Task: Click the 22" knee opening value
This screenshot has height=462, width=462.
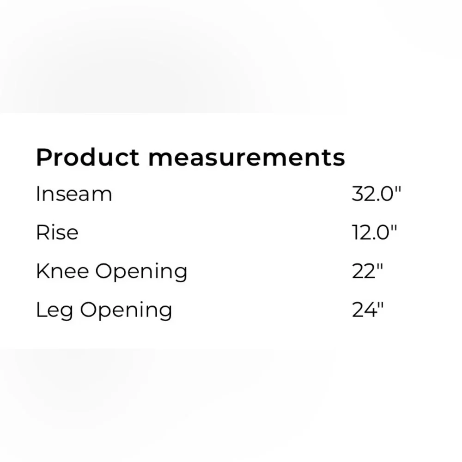Action: (x=367, y=271)
